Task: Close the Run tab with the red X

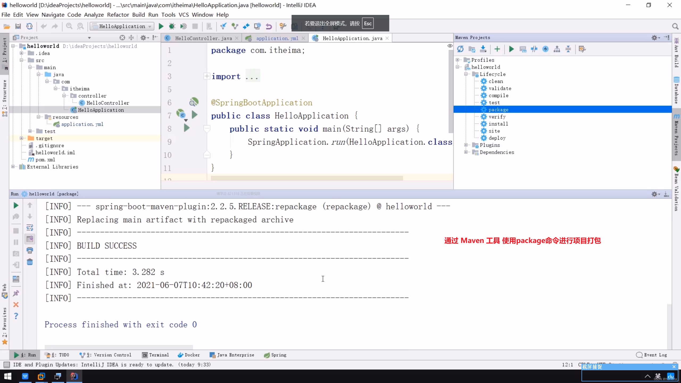Action: pos(16,305)
